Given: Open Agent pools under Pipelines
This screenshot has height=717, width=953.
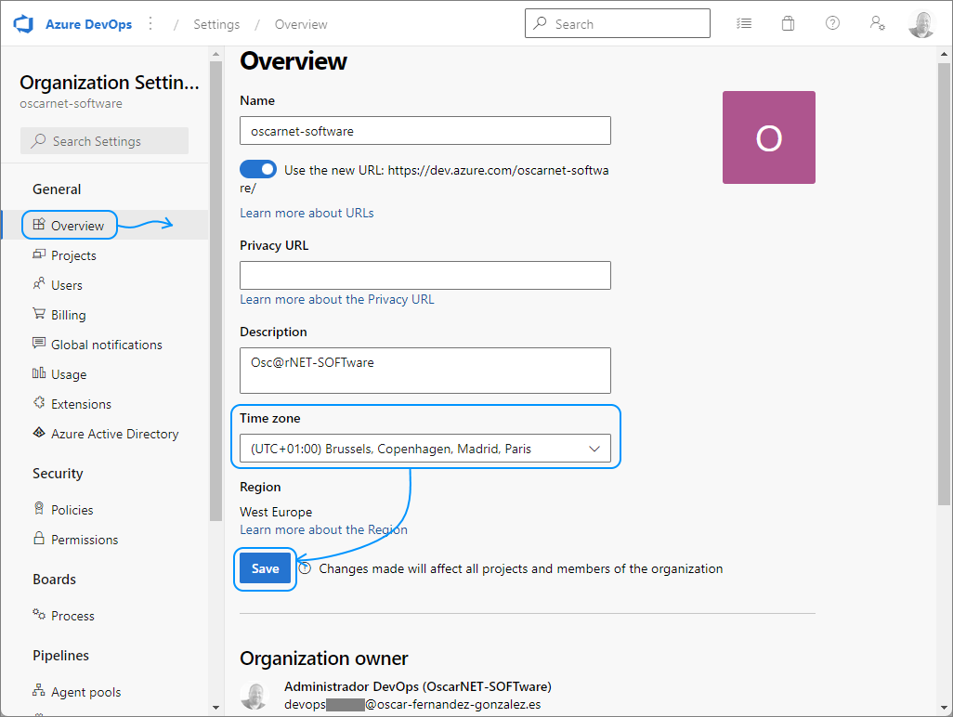Looking at the screenshot, I should tap(85, 692).
